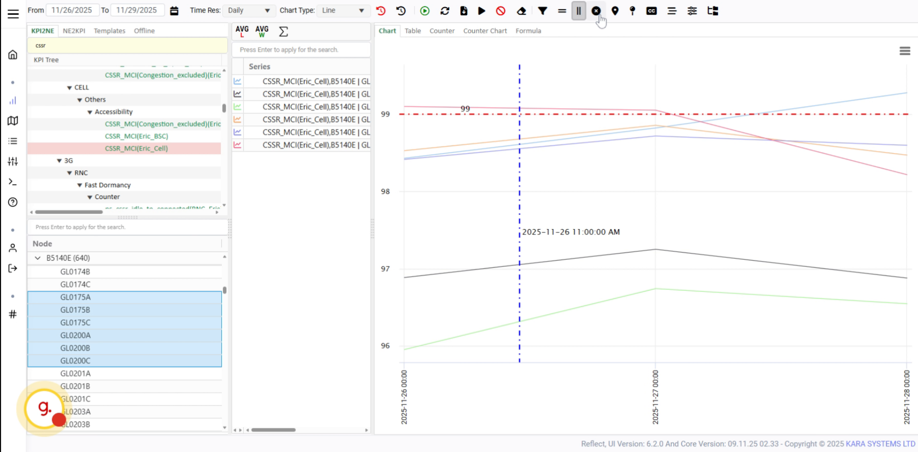The width and height of the screenshot is (918, 452).
Task: Open the calendar date picker icon
Action: [175, 11]
